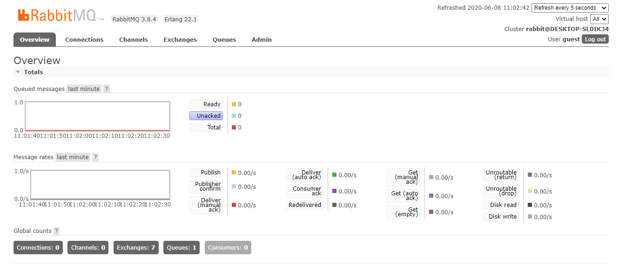The width and height of the screenshot is (619, 264).
Task: Open the Exchanges tab
Action: click(x=180, y=39)
